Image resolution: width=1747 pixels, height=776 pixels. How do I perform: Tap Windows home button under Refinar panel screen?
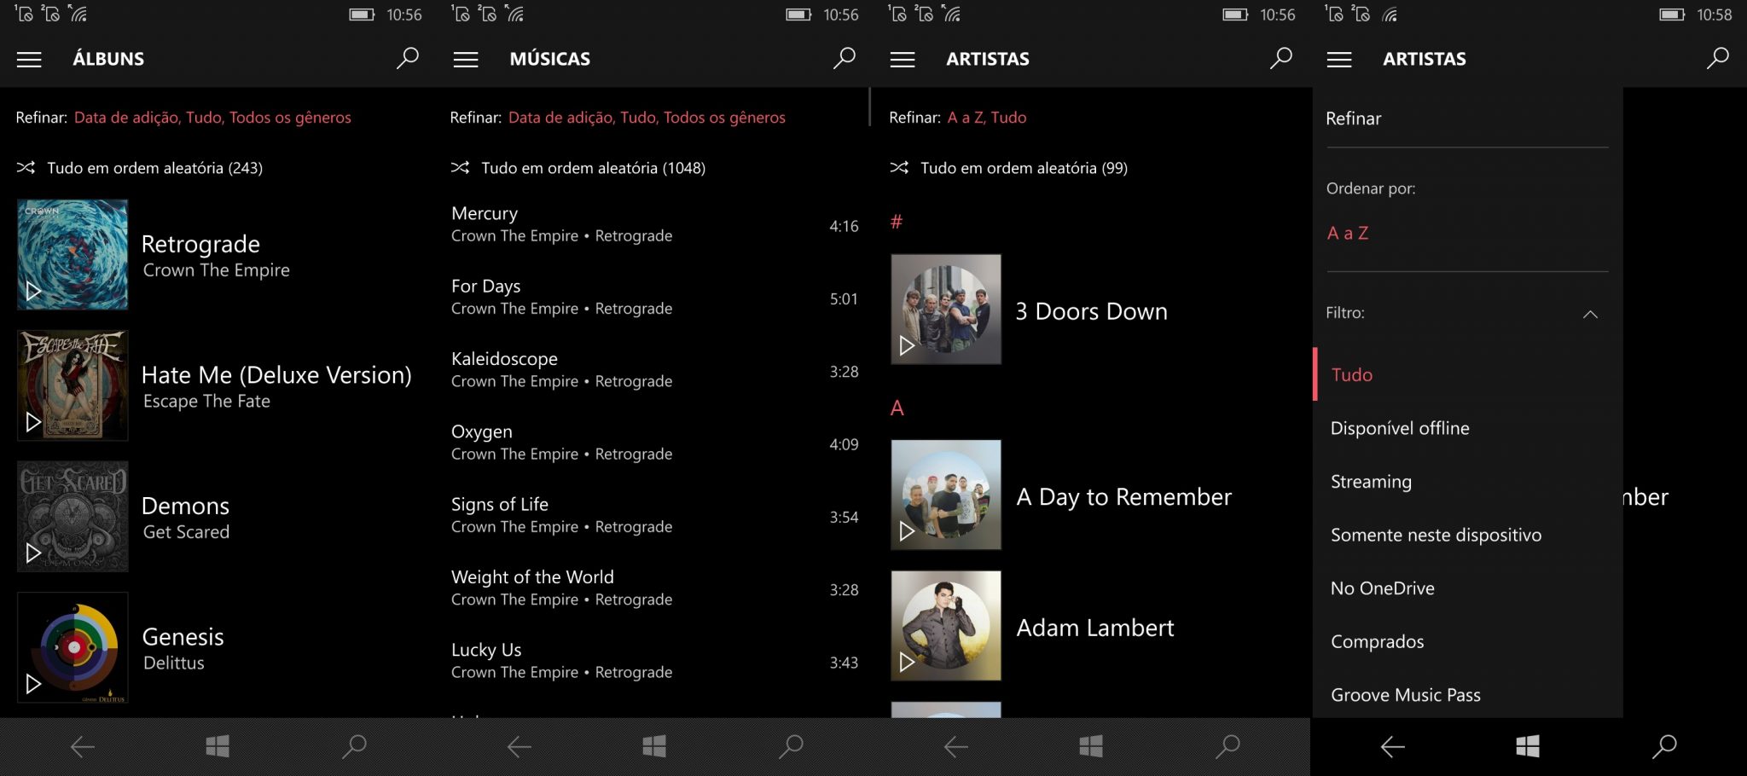tap(1528, 747)
